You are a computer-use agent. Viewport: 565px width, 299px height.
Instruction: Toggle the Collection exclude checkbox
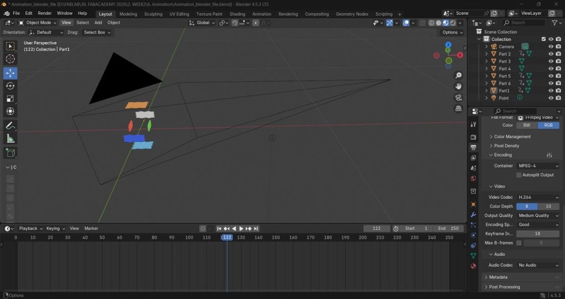pyautogui.click(x=543, y=39)
